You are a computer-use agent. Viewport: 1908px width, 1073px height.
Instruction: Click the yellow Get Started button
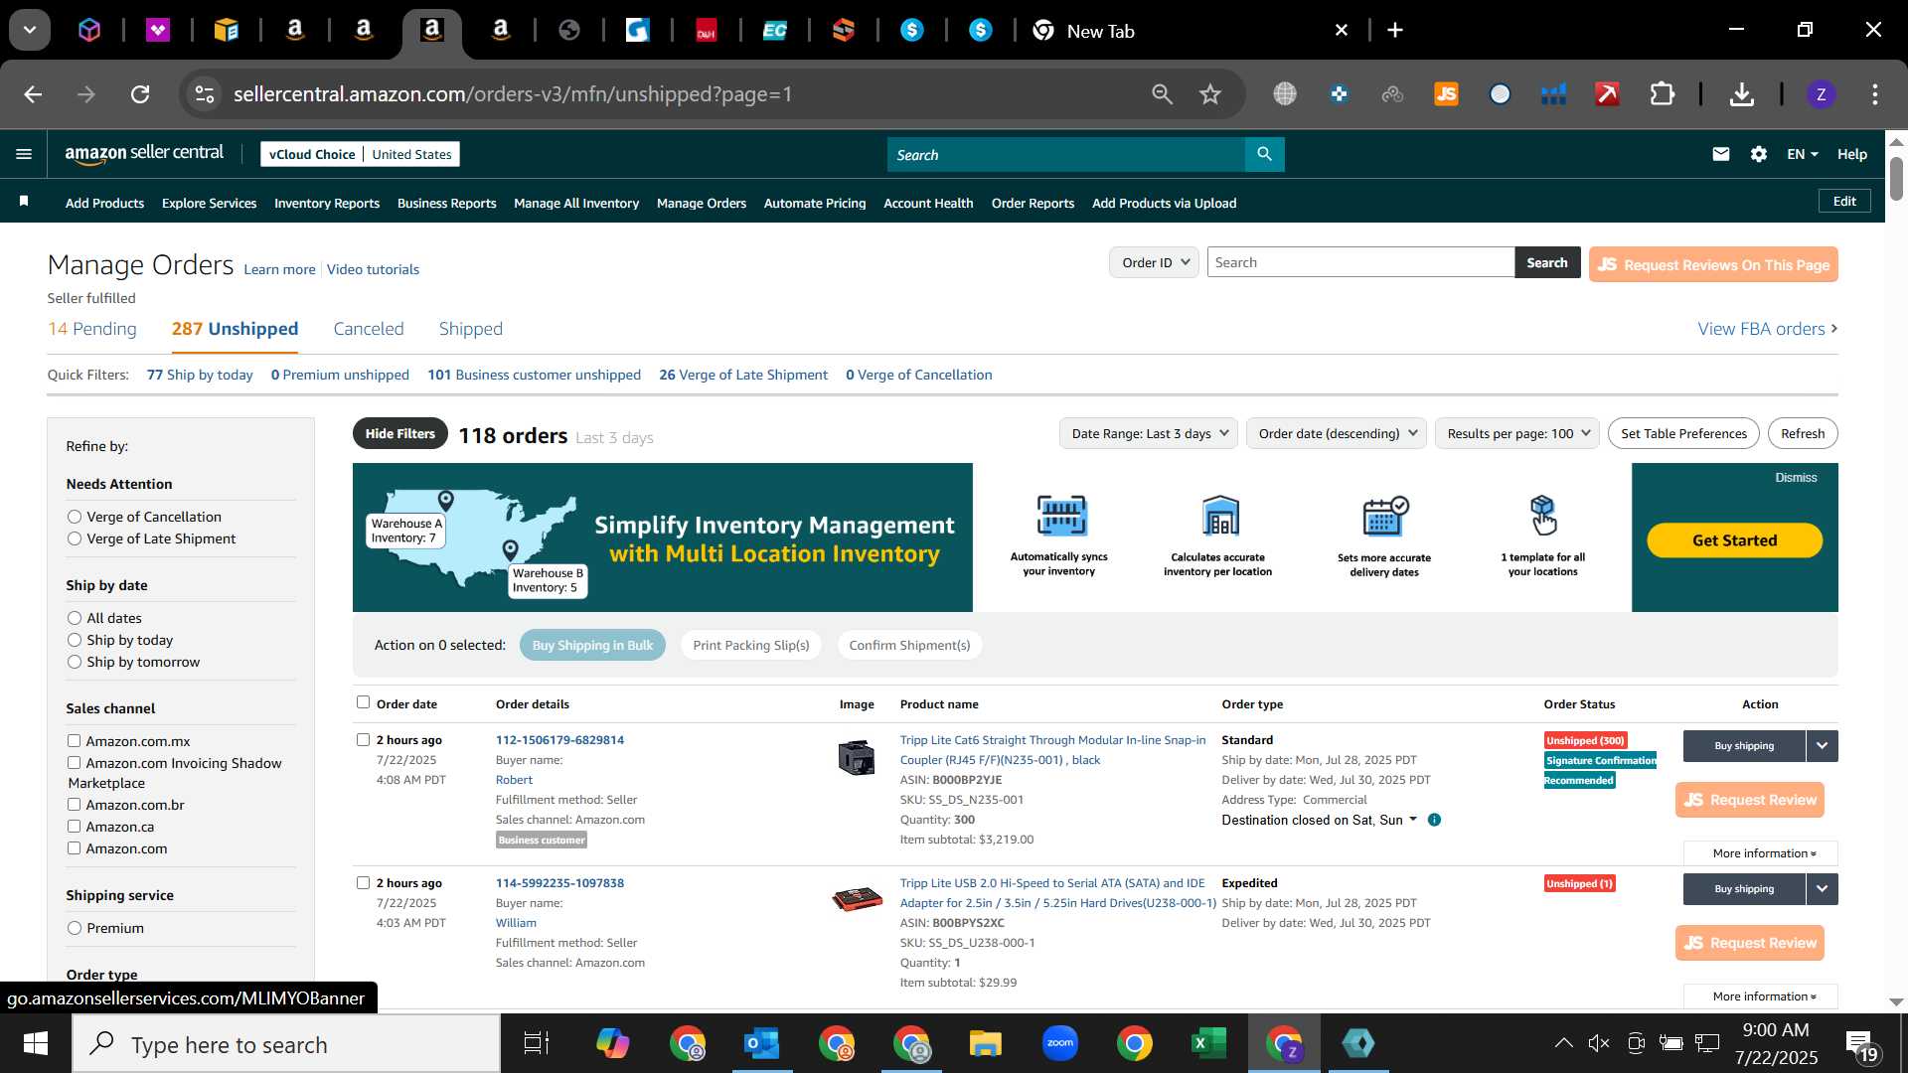pyautogui.click(x=1734, y=540)
